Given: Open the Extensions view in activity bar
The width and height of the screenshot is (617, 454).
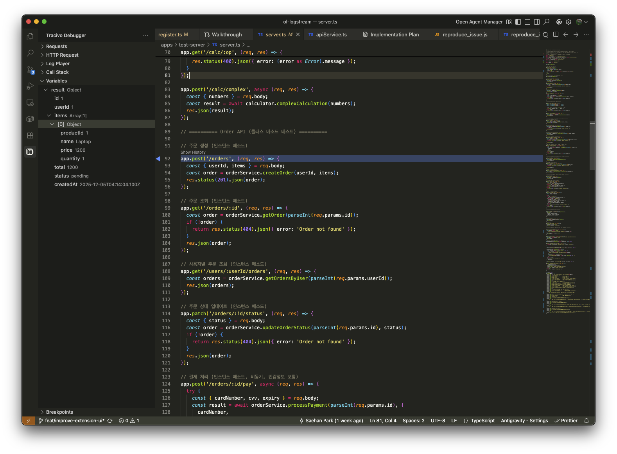Looking at the screenshot, I should tap(30, 135).
